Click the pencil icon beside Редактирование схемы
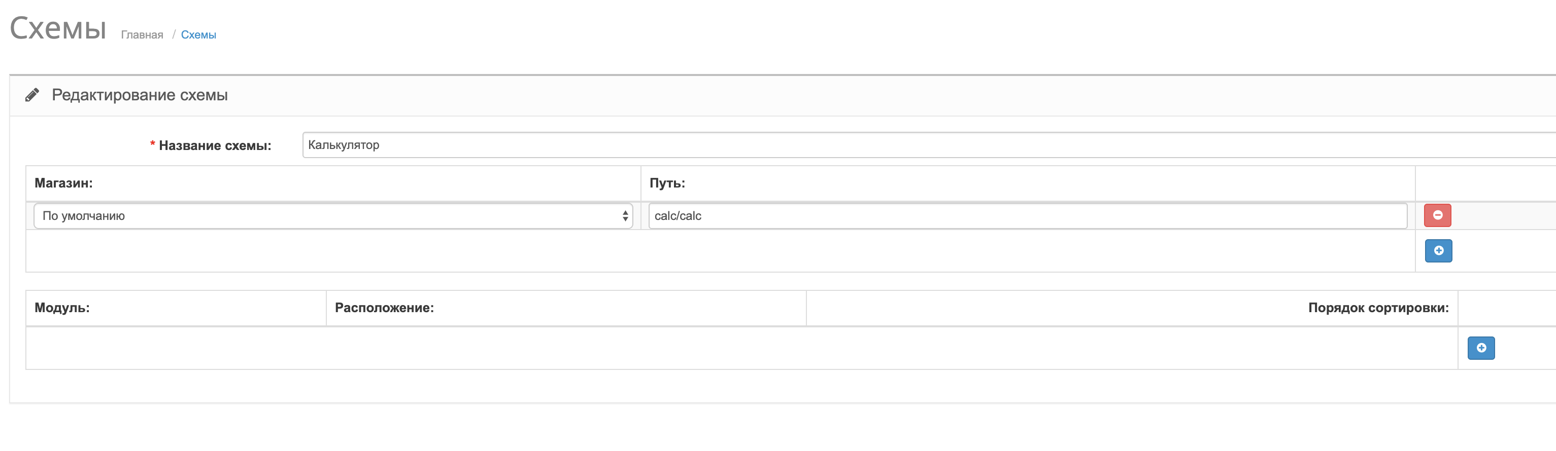This screenshot has width=1556, height=451. [x=32, y=95]
